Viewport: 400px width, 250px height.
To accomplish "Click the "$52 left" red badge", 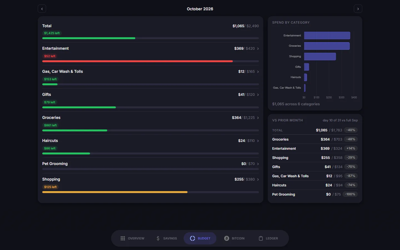I will tap(50, 56).
